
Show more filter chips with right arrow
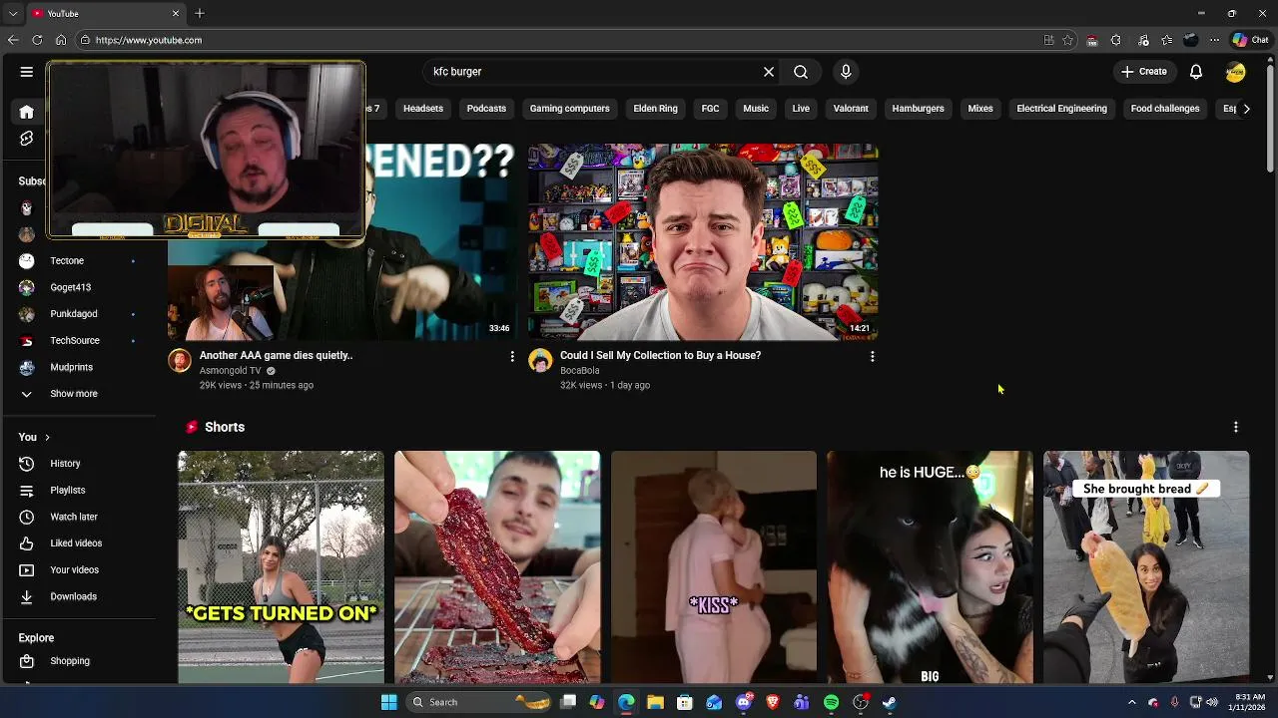click(x=1246, y=109)
